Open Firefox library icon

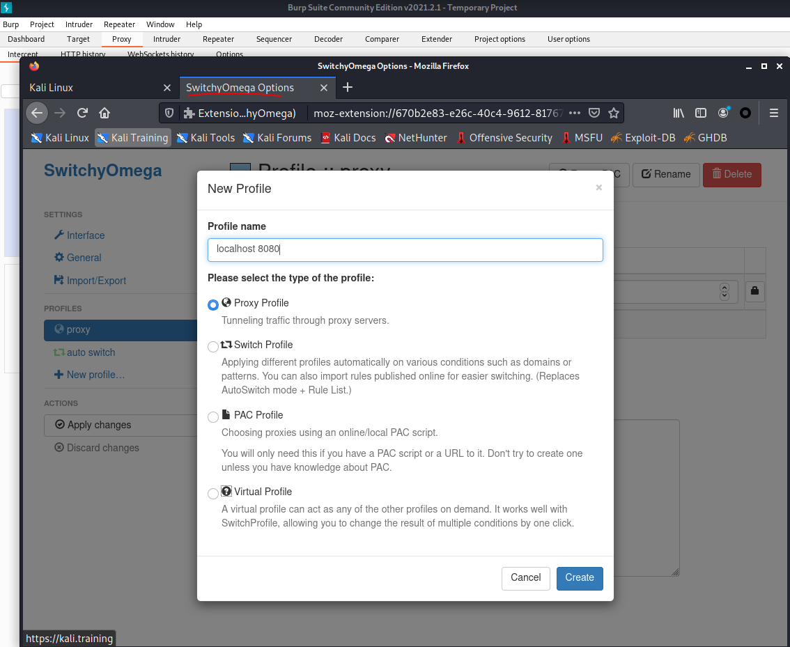click(679, 113)
